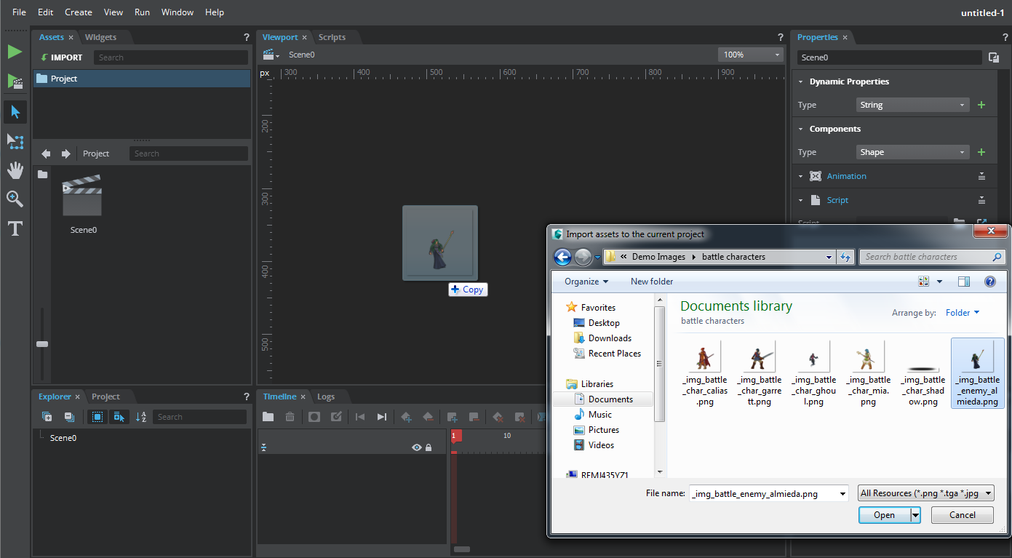Remove a keyframe with the diamond-minus icon
The height and width of the screenshot is (558, 1012).
tap(428, 417)
